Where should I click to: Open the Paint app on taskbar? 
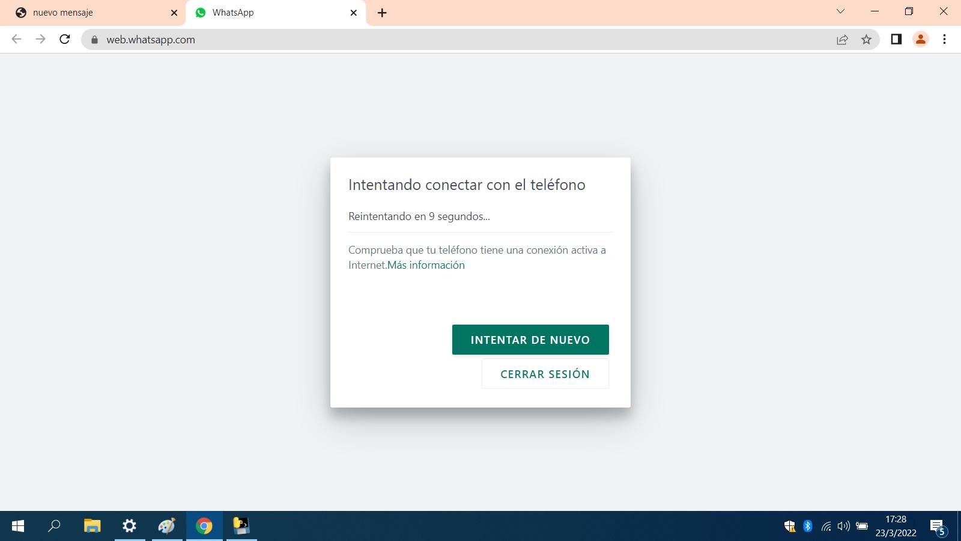tap(166, 526)
